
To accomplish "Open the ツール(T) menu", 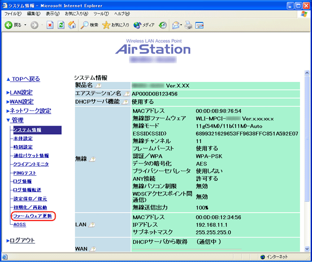I will [101, 13].
